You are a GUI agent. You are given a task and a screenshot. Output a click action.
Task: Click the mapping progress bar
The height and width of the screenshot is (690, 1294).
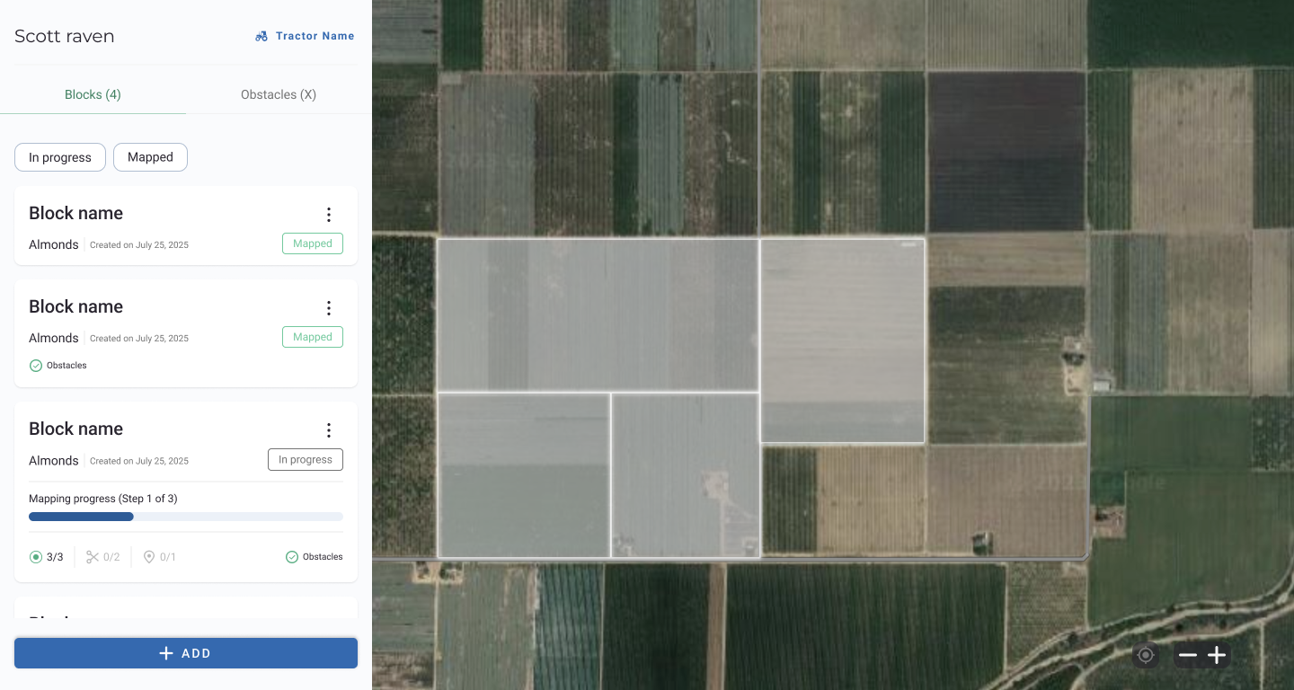pos(186,517)
